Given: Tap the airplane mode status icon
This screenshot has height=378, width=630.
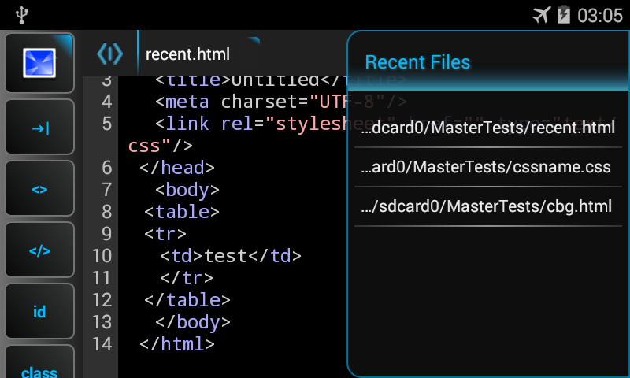Looking at the screenshot, I should (x=541, y=15).
